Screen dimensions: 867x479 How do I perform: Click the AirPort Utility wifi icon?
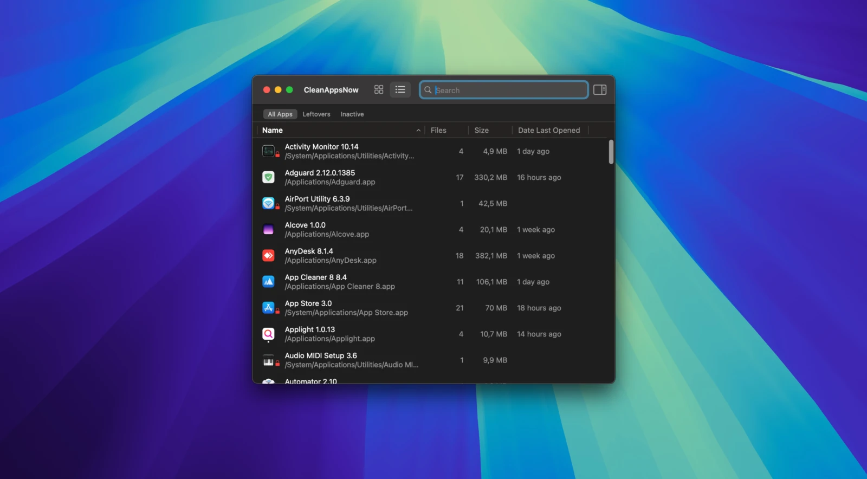pos(268,203)
